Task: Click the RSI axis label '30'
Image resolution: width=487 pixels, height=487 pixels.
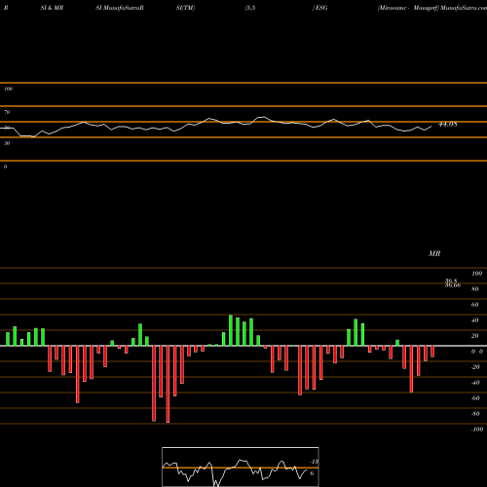Action: 7,143
